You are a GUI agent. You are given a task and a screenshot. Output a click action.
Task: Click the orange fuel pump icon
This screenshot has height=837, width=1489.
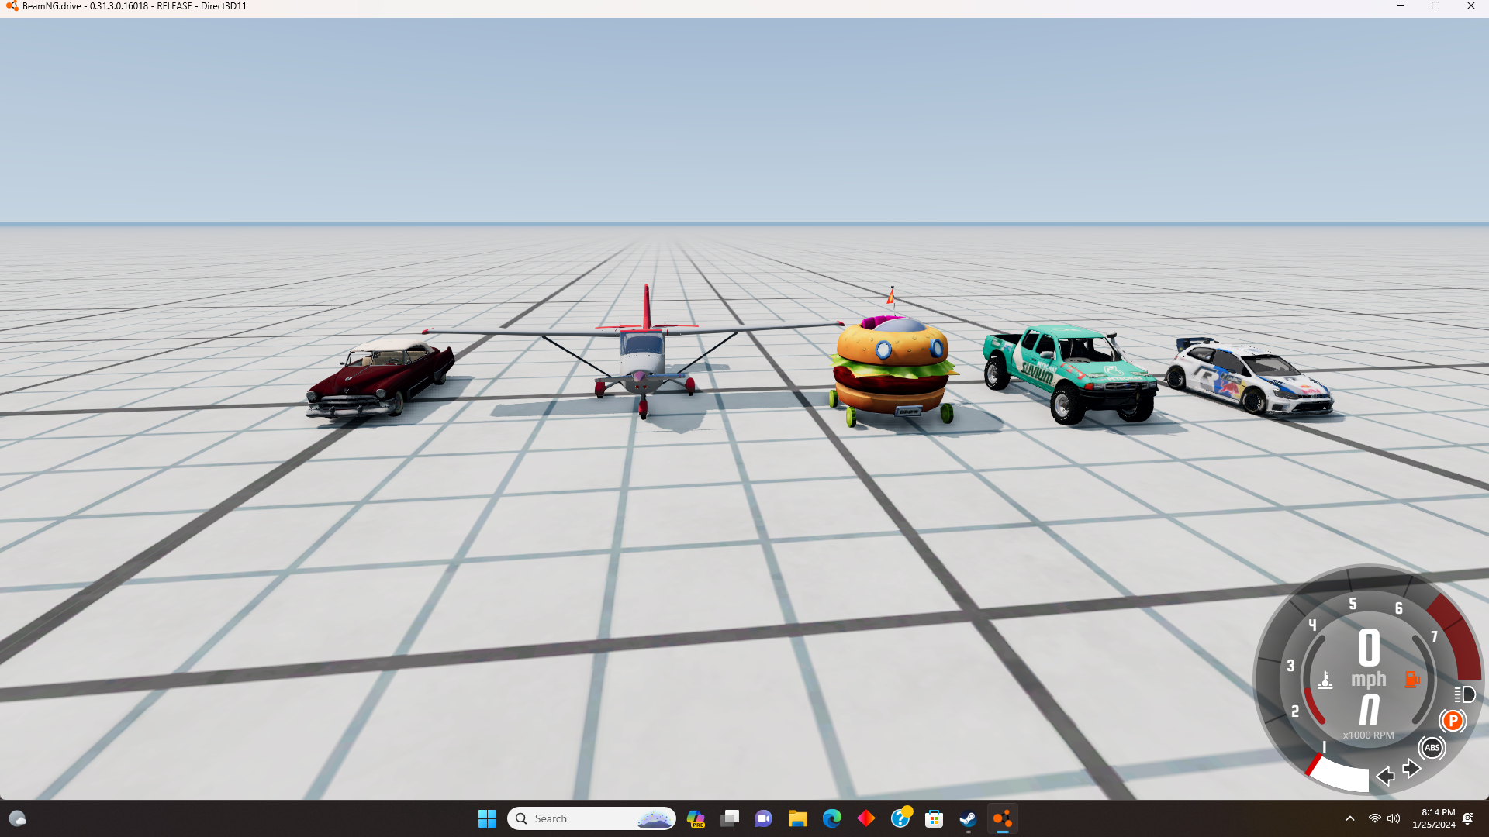[1411, 680]
